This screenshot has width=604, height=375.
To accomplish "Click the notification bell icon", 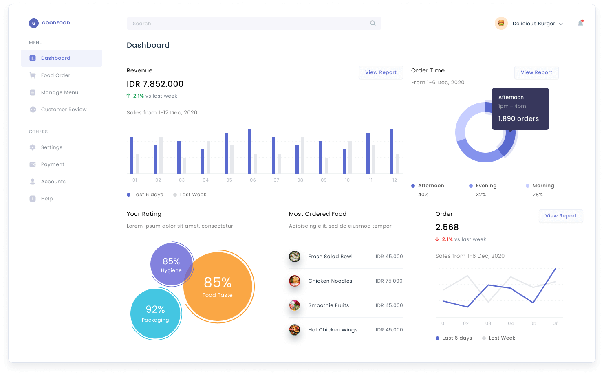I will point(580,24).
